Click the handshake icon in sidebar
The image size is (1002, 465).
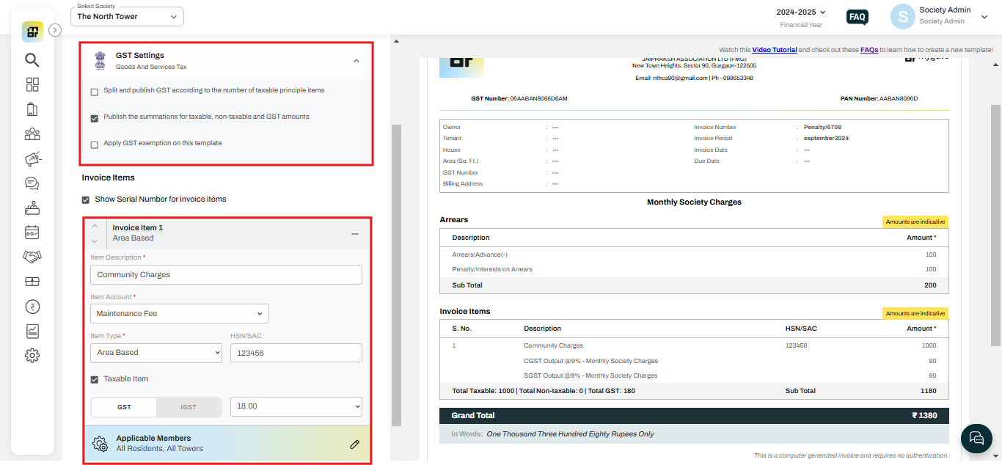tap(32, 257)
